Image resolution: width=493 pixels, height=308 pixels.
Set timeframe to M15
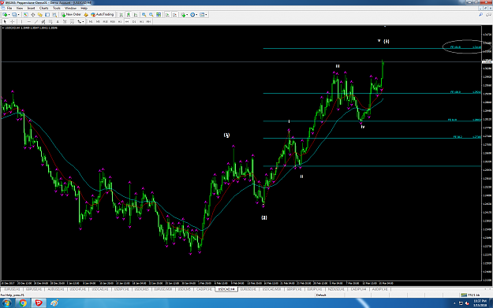pos(105,22)
